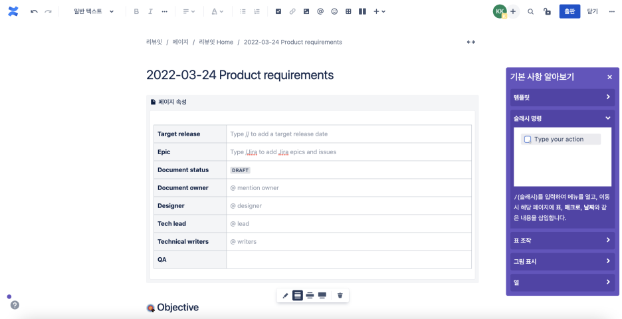Add an action item via toolbar checkbox icon
Viewport: 622px width, 319px height.
pos(278,11)
